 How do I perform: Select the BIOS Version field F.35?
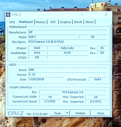pyautogui.click(x=67, y=74)
